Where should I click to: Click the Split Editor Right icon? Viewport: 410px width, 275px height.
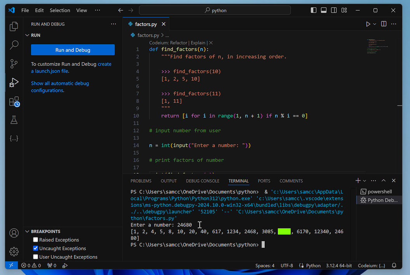coord(384,24)
